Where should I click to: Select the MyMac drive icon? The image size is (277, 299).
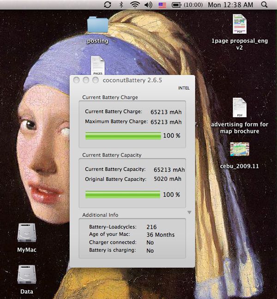(x=27, y=233)
